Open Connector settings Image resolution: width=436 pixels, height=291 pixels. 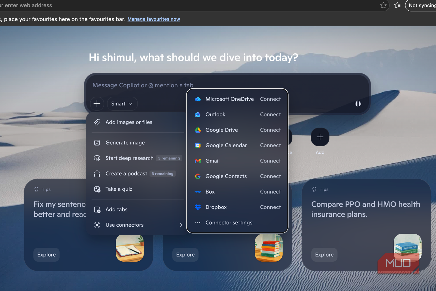click(237, 223)
